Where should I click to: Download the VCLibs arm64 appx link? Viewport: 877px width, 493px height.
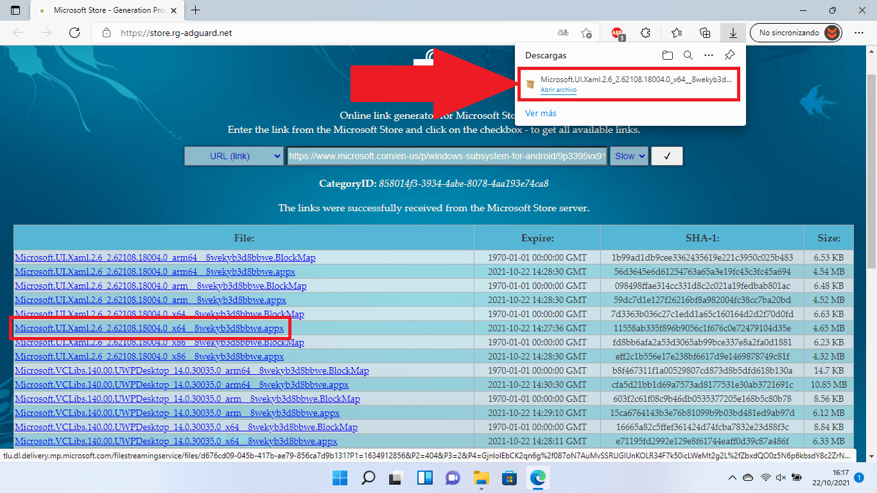pyautogui.click(x=182, y=385)
